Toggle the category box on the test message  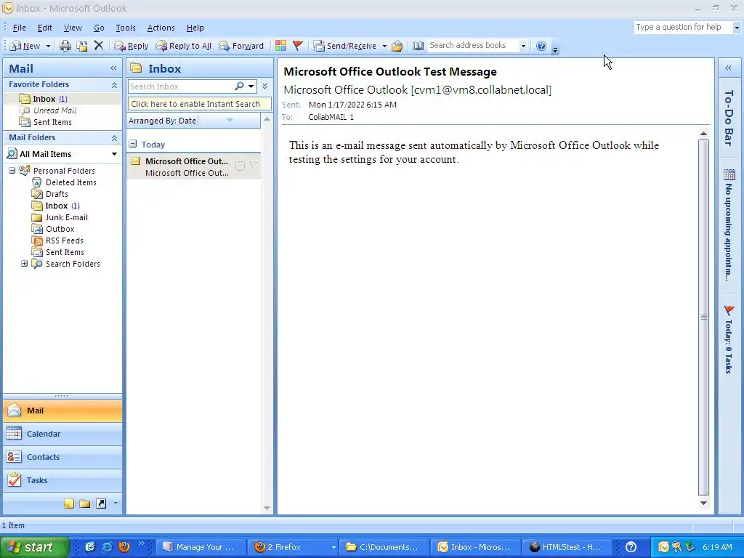[x=240, y=166]
